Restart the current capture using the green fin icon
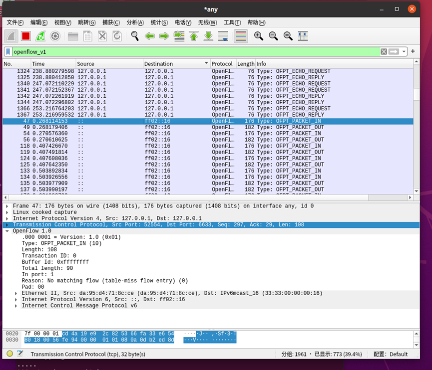 click(40, 36)
